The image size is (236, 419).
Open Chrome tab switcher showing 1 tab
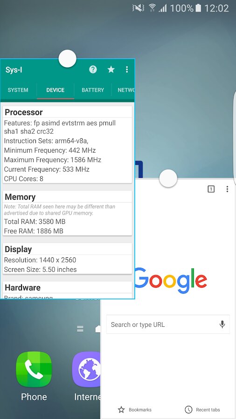tap(211, 189)
